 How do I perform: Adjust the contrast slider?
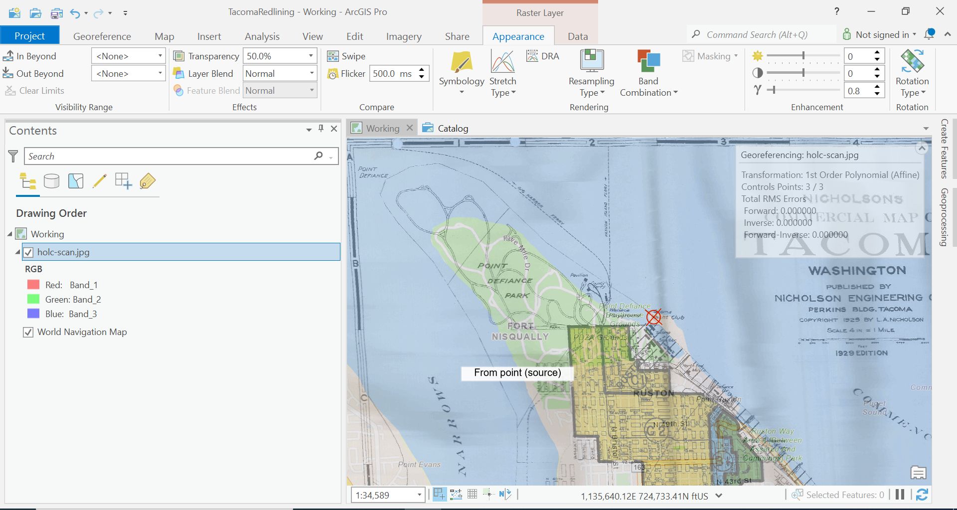coord(803,73)
